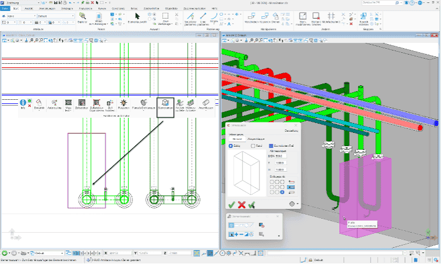Click the red X cancel icon

point(241,204)
